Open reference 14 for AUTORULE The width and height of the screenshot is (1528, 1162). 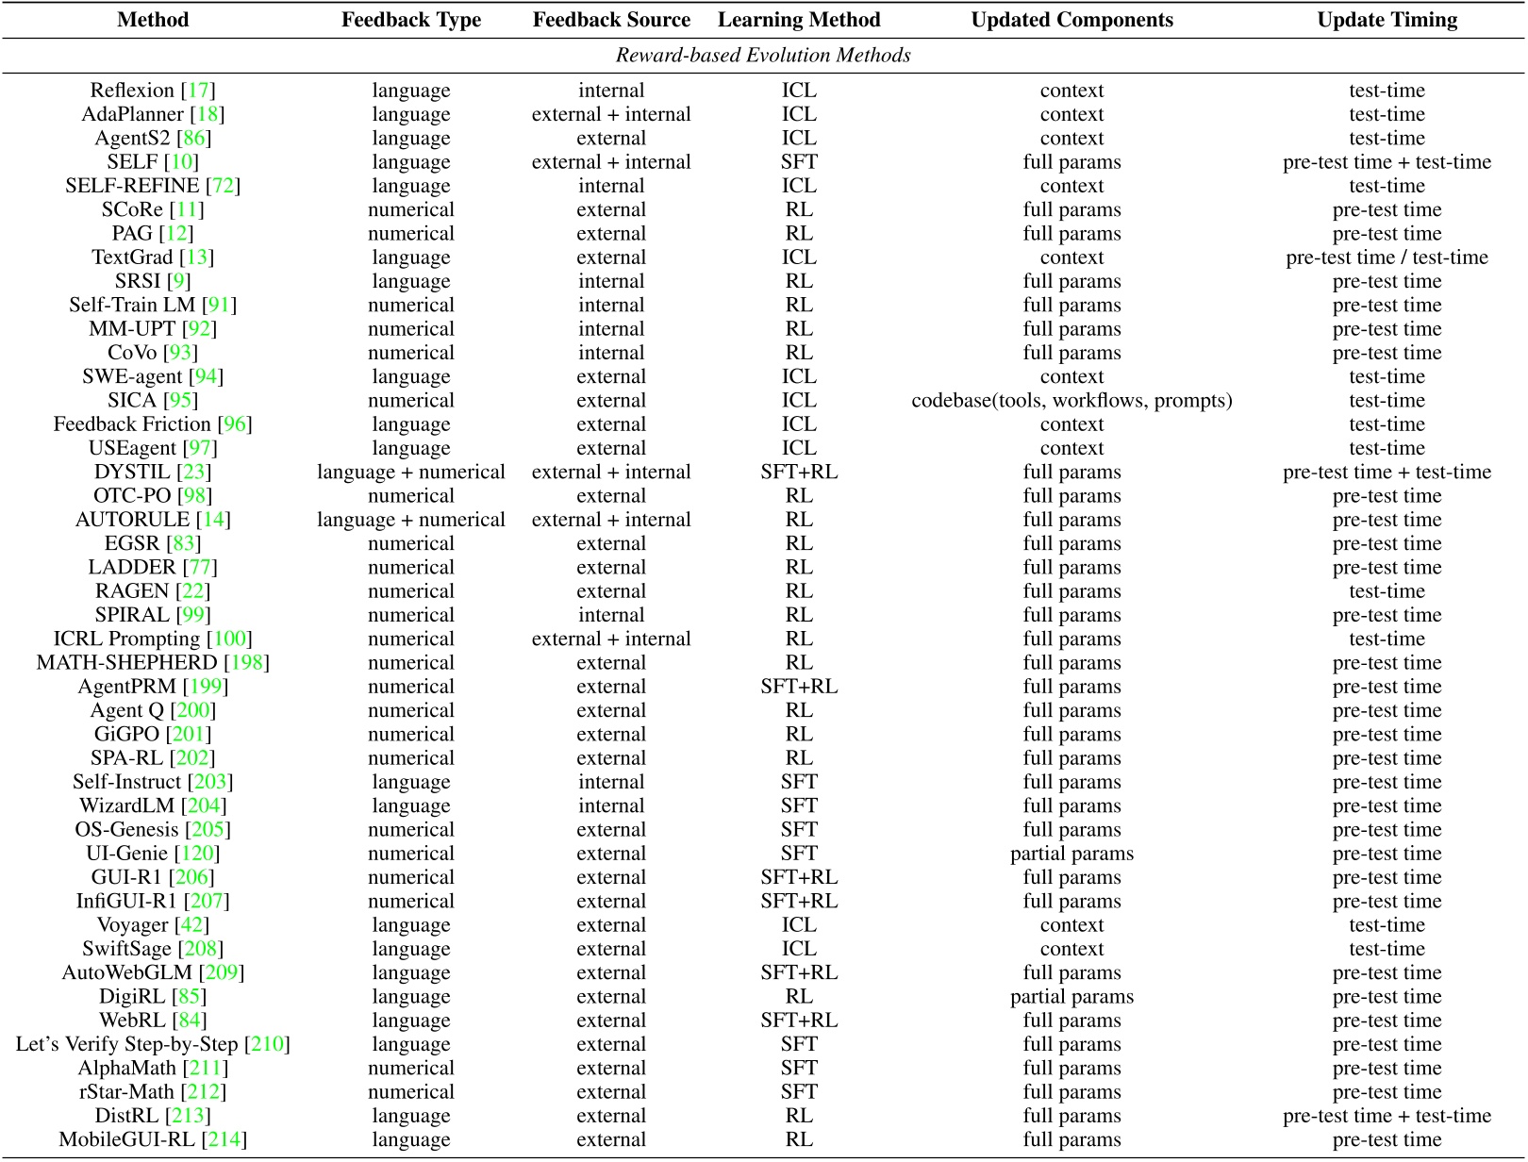pyautogui.click(x=213, y=520)
